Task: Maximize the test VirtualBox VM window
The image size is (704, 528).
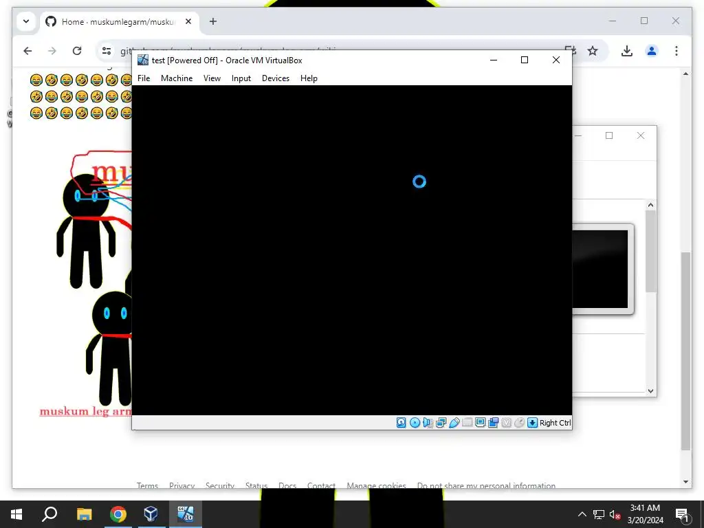Action: click(x=524, y=60)
